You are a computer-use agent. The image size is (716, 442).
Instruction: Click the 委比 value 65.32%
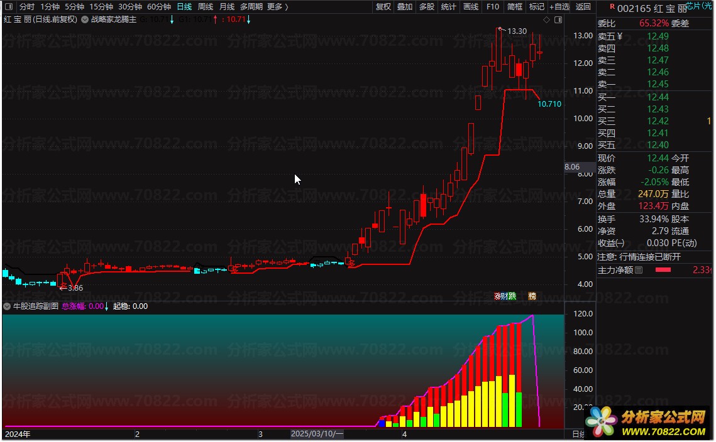pyautogui.click(x=654, y=23)
